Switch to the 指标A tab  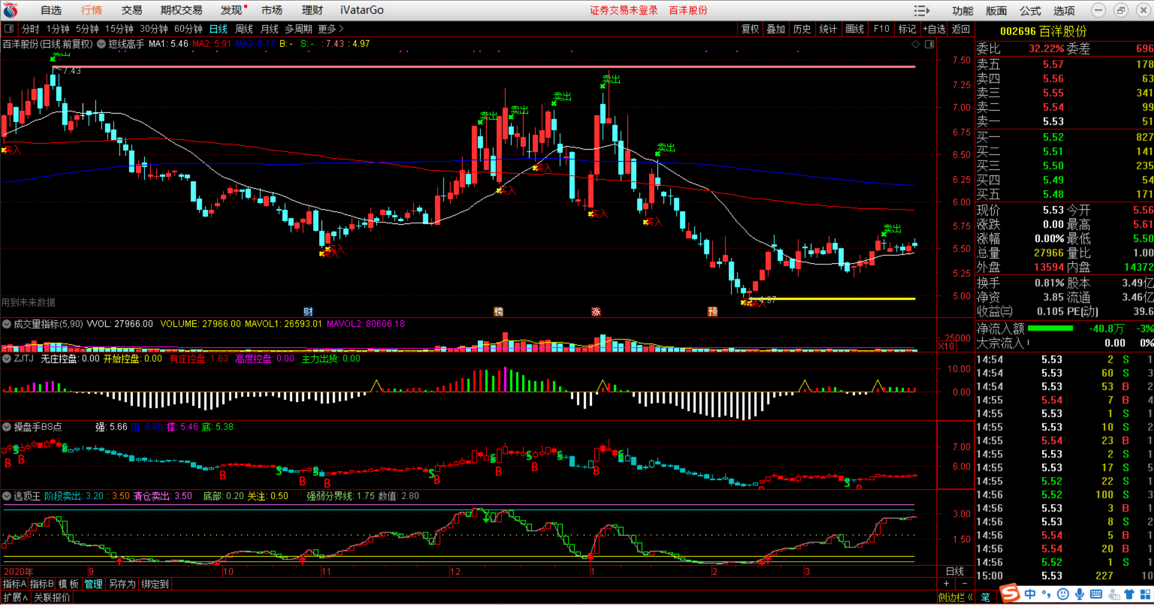[14, 584]
